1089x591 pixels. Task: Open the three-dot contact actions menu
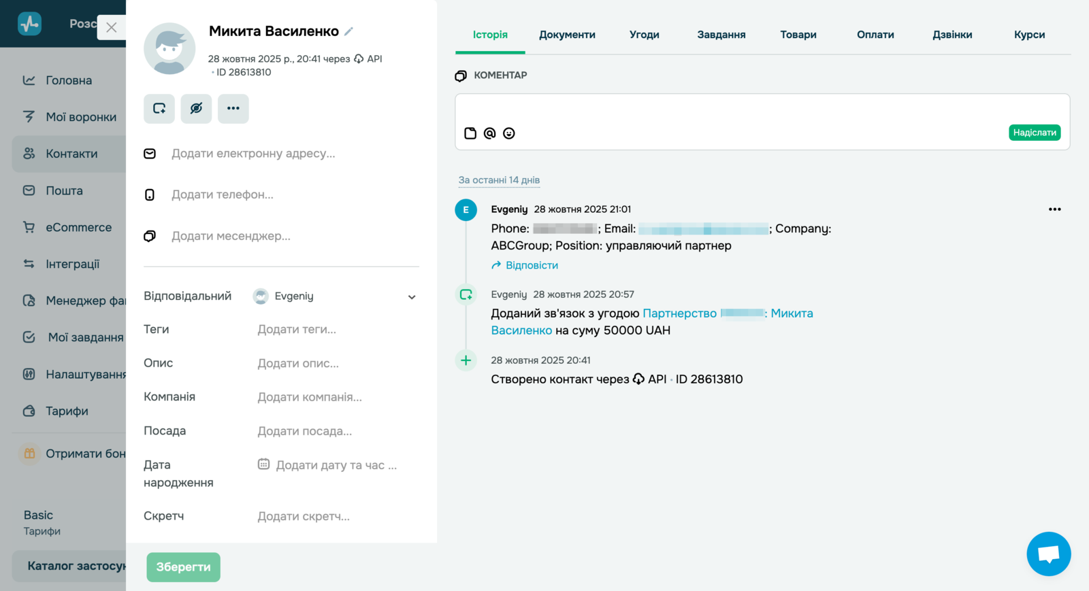(x=233, y=108)
